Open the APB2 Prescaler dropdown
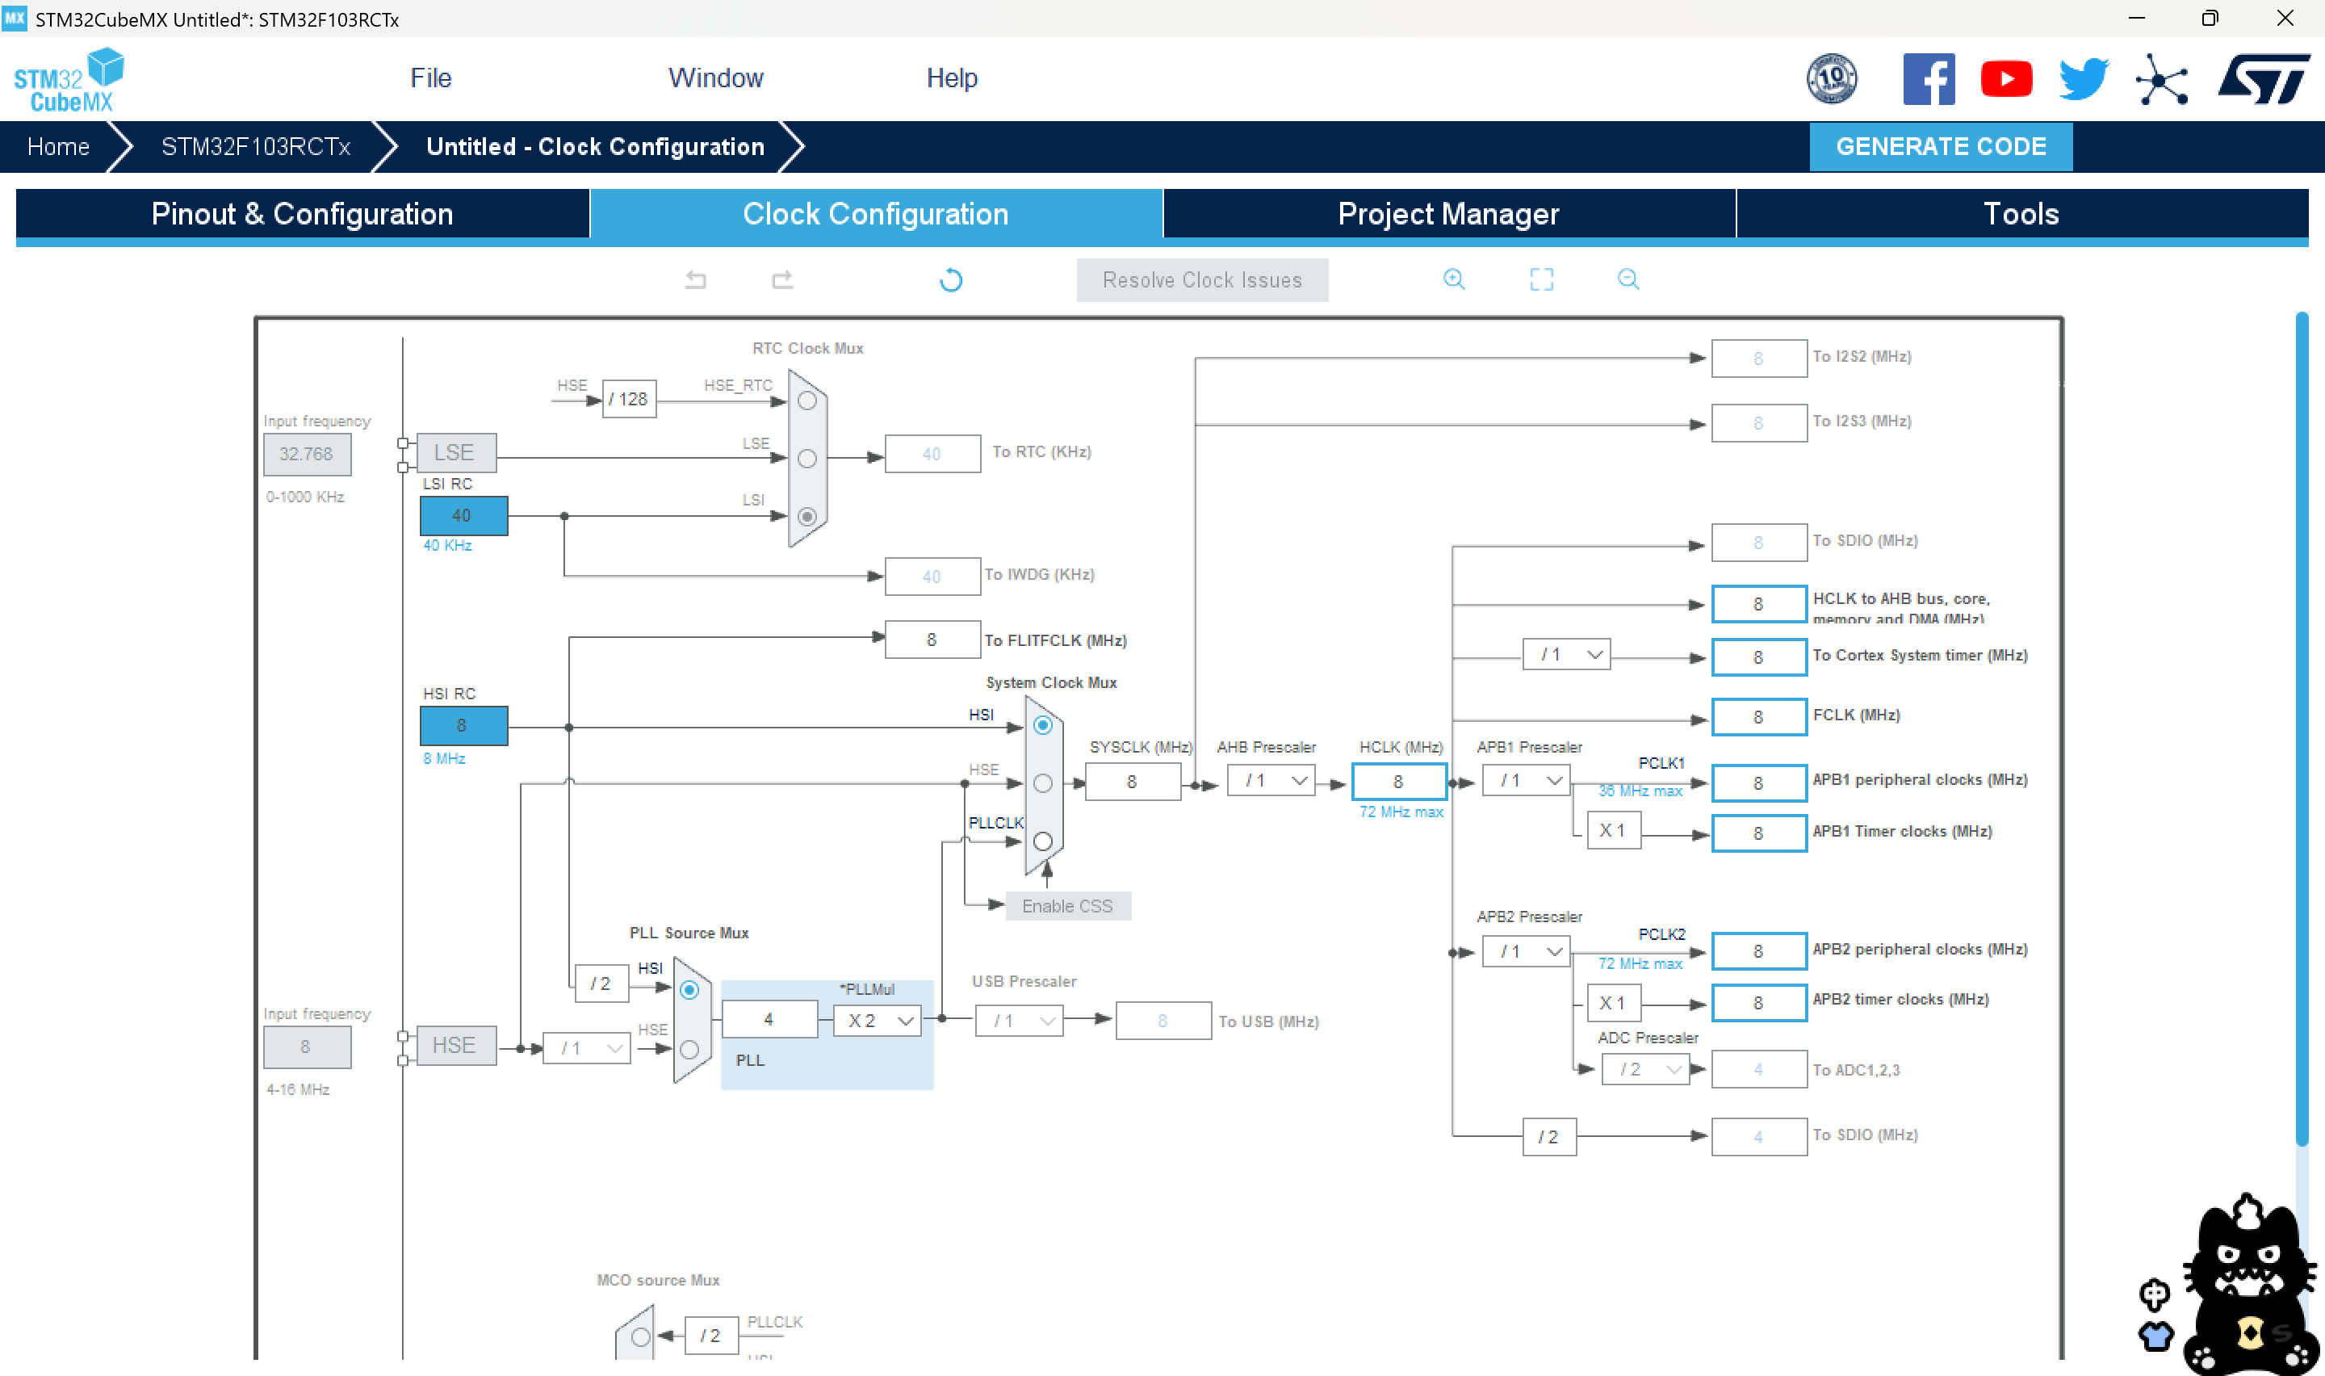This screenshot has height=1376, width=2325. (x=1525, y=951)
